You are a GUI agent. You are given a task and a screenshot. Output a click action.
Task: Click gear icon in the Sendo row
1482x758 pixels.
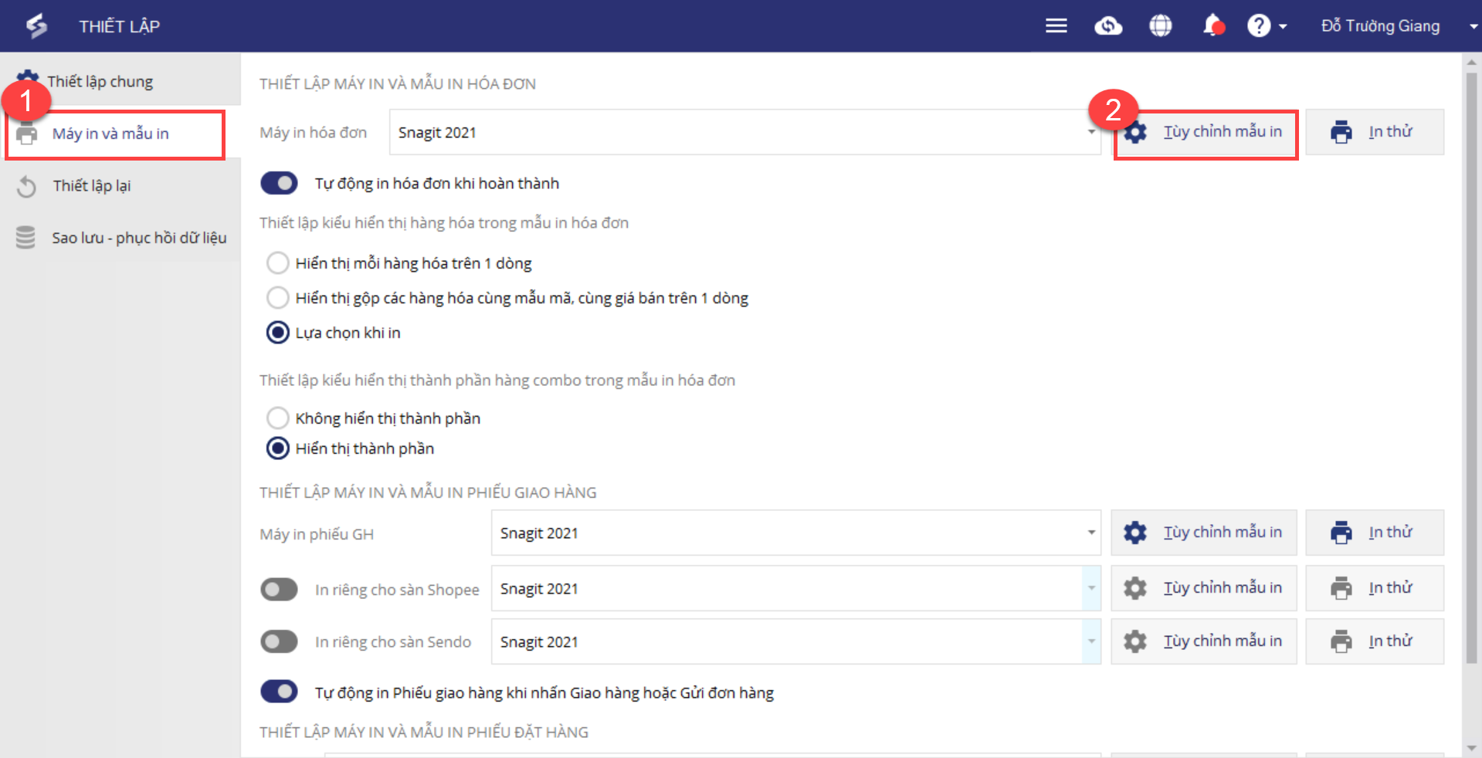click(1135, 641)
